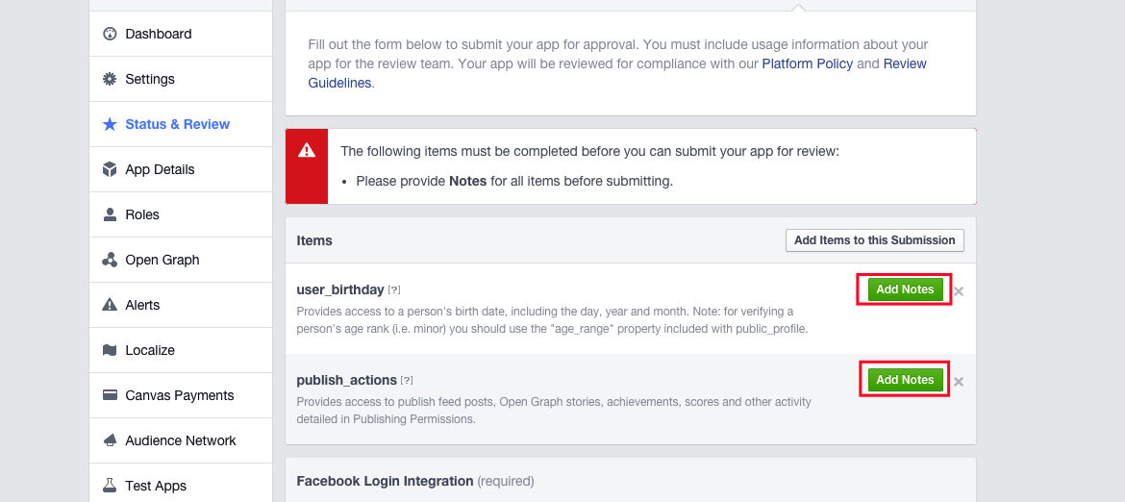Click the help tooltip next to publish_actions
Viewport: 1125px width, 502px height.
pyautogui.click(x=407, y=380)
